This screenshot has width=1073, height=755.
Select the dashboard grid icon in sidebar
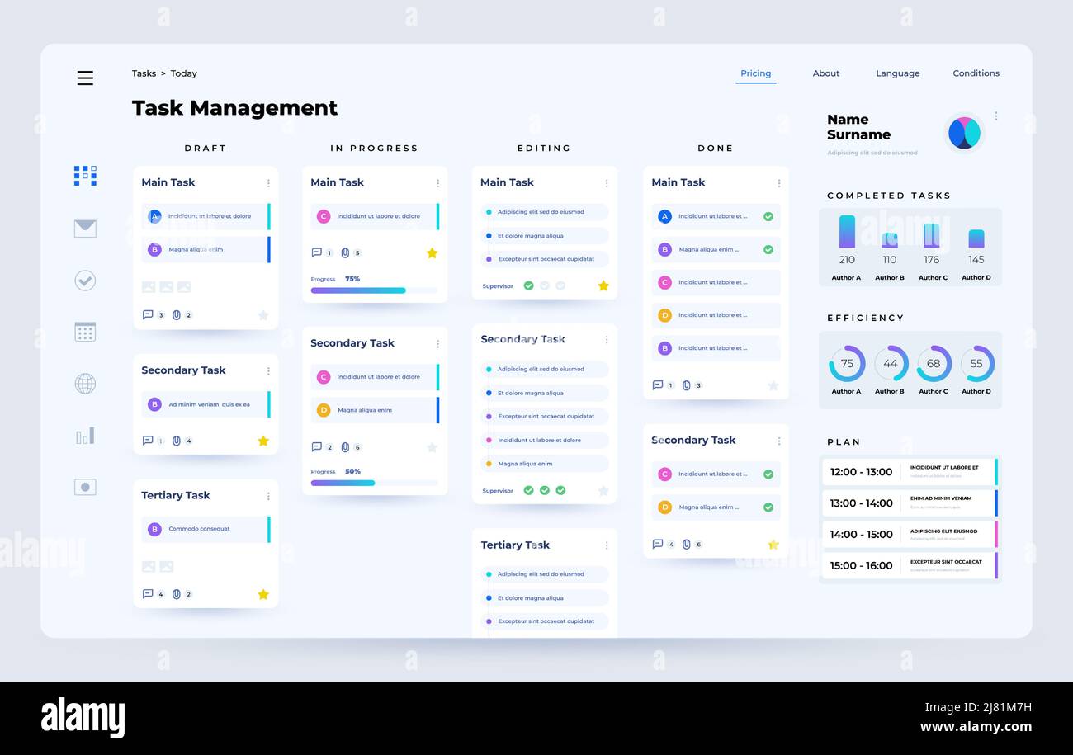point(85,175)
